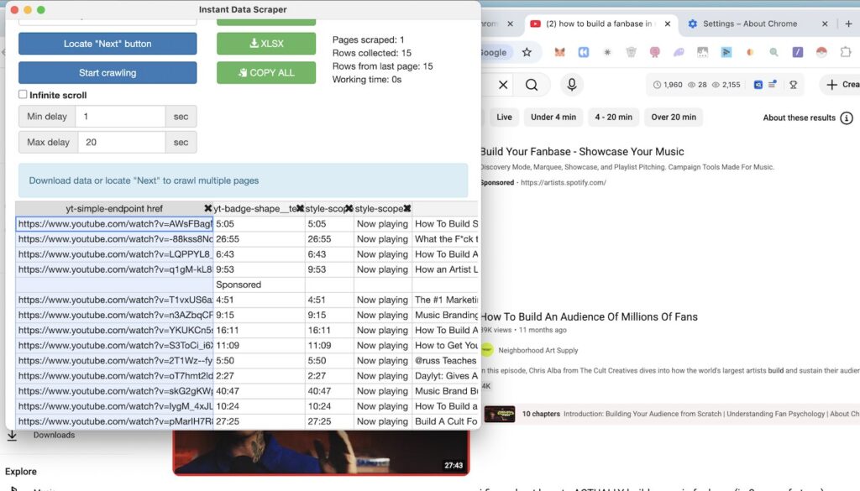Download scraped data as XLSX

tap(266, 44)
